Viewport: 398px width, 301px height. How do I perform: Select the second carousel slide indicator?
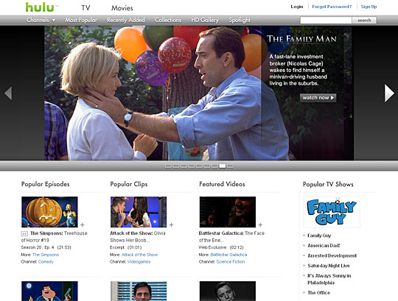coord(176,166)
